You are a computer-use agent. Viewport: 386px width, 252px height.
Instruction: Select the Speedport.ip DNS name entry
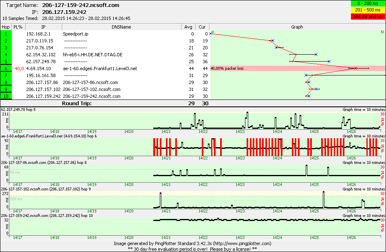click(75, 34)
